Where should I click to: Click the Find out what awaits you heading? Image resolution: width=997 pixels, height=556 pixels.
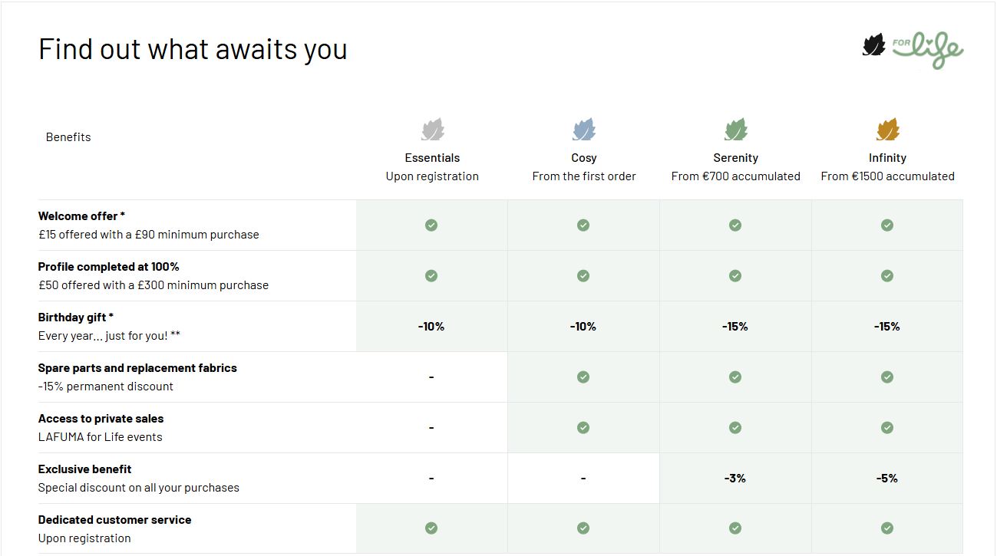193,49
